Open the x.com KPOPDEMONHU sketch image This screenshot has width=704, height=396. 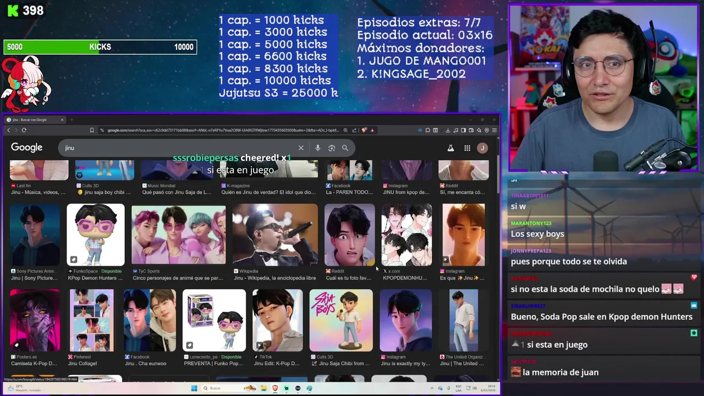[407, 235]
